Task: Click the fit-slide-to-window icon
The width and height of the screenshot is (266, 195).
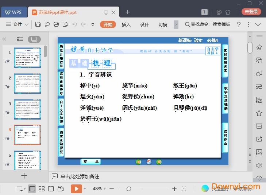Action: click(x=184, y=189)
